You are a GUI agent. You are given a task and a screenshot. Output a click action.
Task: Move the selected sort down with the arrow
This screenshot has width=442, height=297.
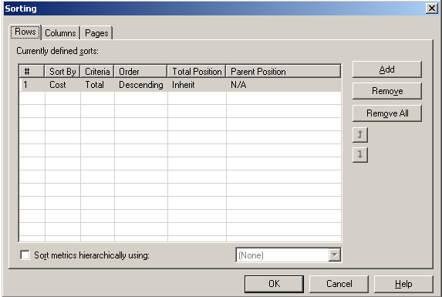360,155
